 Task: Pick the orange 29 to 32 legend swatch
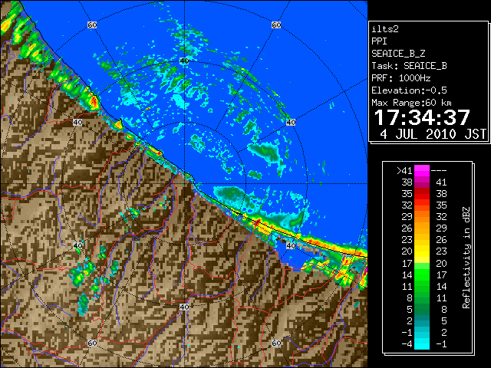pos(422,217)
